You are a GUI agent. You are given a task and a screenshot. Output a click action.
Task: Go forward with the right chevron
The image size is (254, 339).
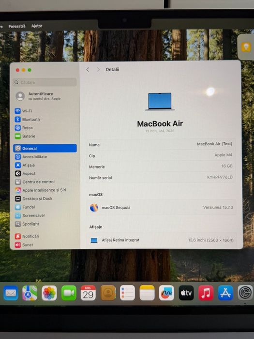point(98,69)
